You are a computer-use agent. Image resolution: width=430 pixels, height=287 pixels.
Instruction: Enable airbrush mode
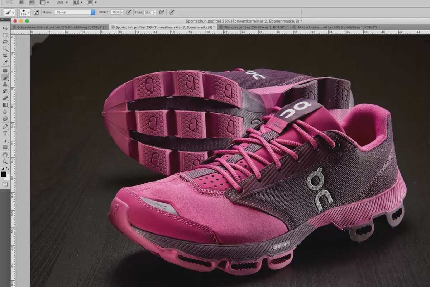coord(162,12)
